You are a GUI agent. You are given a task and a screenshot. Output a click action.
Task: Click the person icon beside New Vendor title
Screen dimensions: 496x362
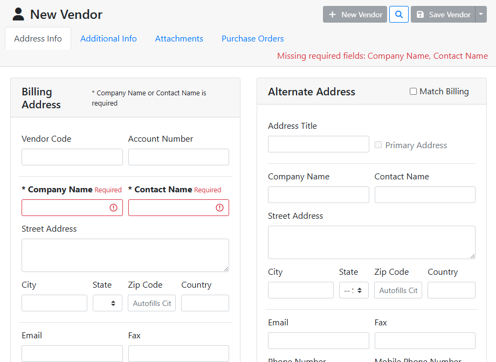coord(18,15)
